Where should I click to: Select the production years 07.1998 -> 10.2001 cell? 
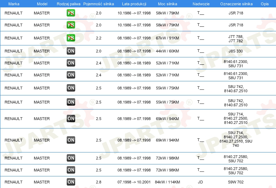point(134,182)
